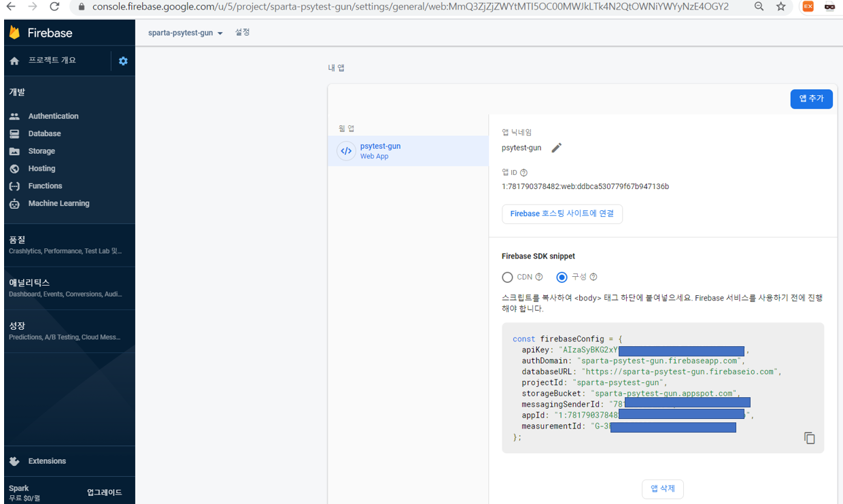Click the 앱 추가 button
Image resolution: width=843 pixels, height=504 pixels.
tap(811, 99)
